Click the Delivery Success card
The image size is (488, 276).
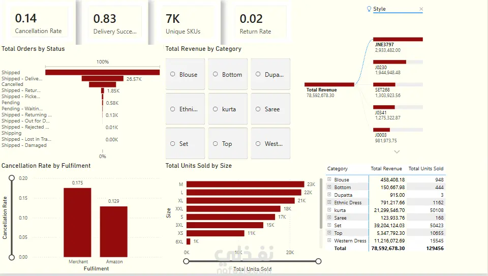pos(115,23)
